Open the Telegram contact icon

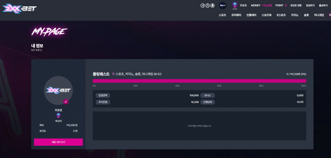[x=203, y=6]
